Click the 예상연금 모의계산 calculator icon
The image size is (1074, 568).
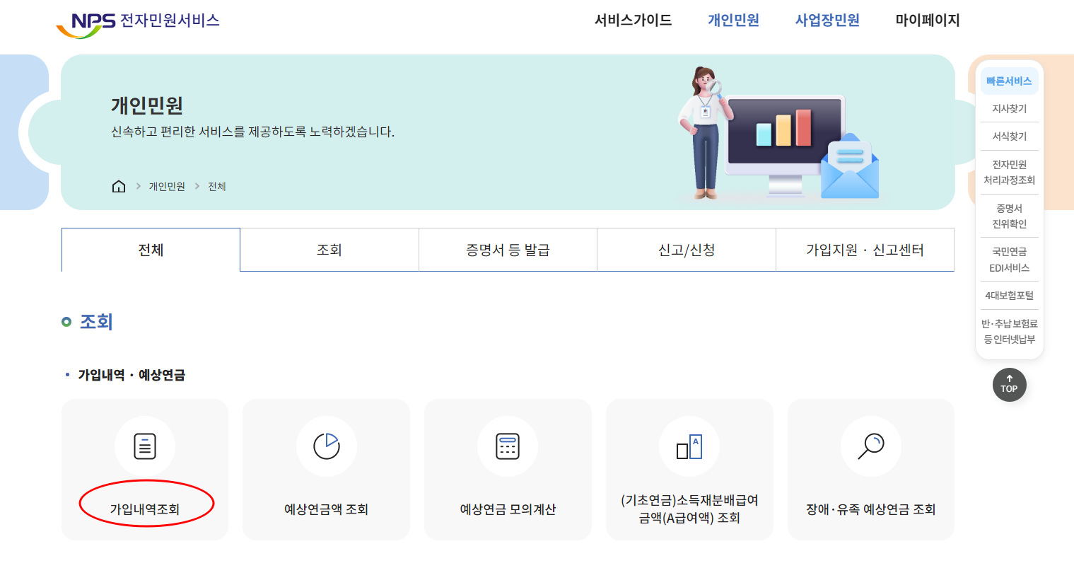pyautogui.click(x=508, y=446)
